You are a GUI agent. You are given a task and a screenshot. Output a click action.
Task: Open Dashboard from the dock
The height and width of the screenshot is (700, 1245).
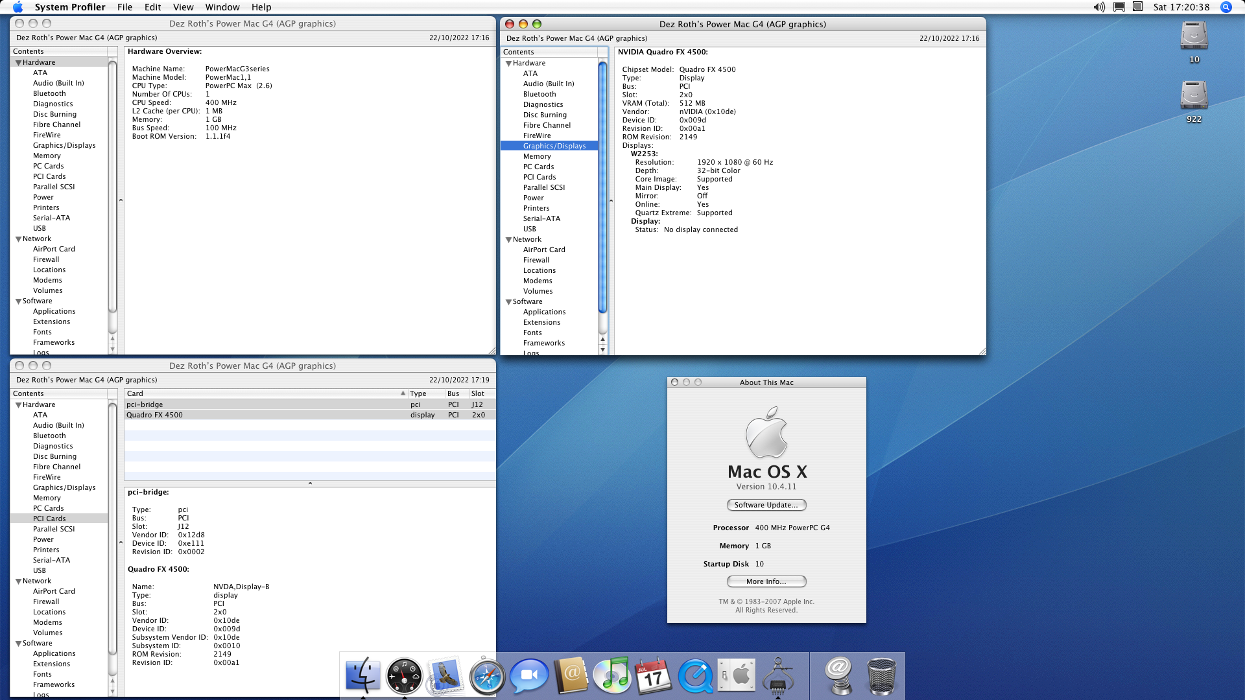404,676
